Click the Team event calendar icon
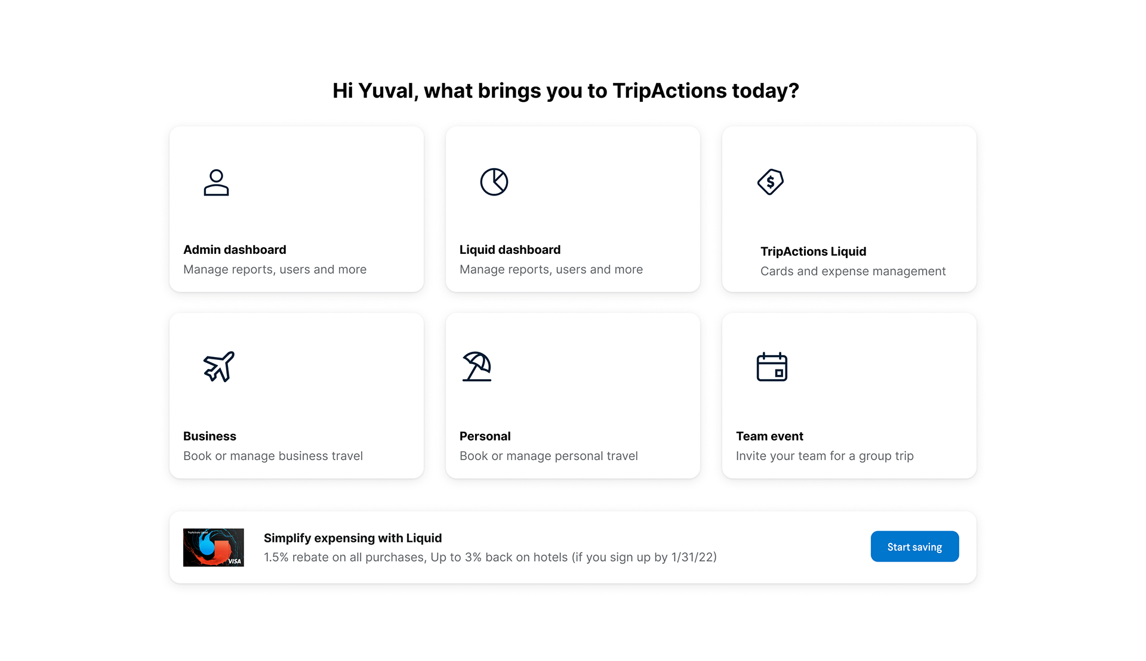The image size is (1146, 661). coord(772,367)
